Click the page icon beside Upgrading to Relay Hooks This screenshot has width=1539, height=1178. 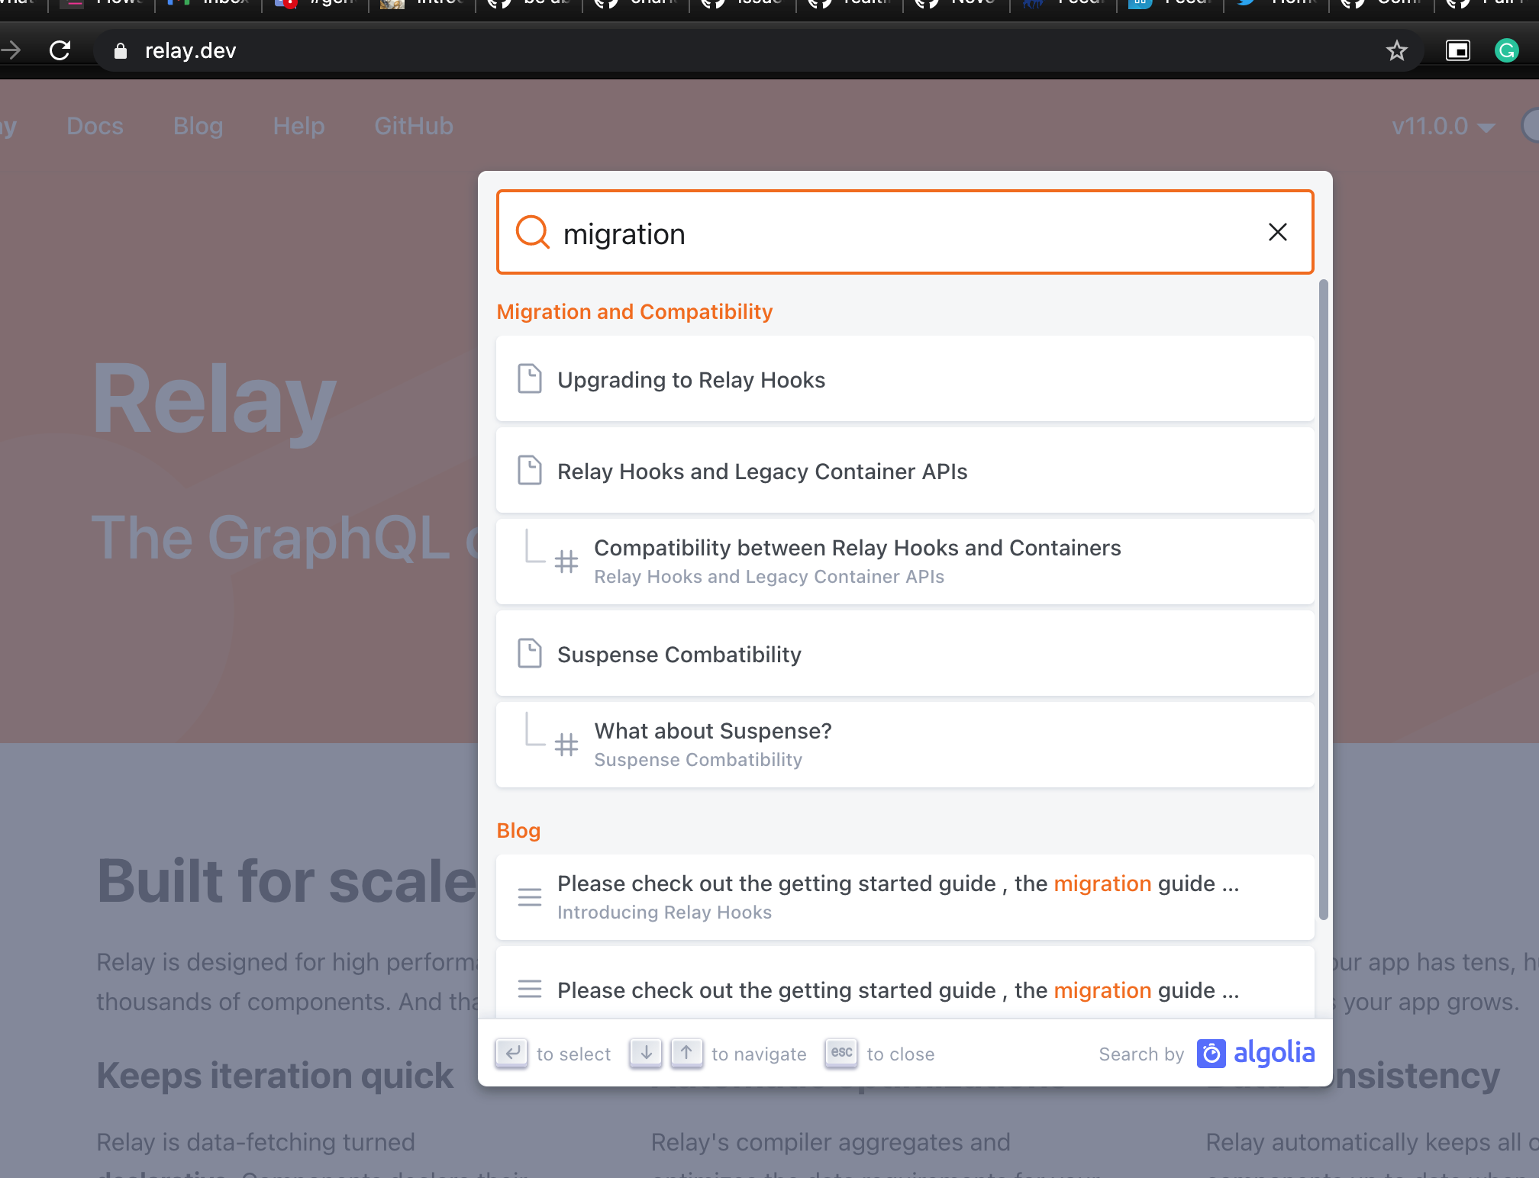pyautogui.click(x=530, y=378)
